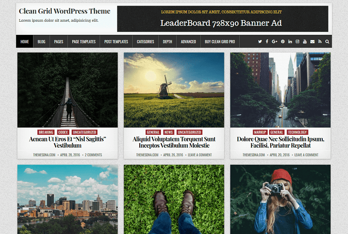
Task: Open the city street skyscrapers thumbnail
Action: point(280,90)
